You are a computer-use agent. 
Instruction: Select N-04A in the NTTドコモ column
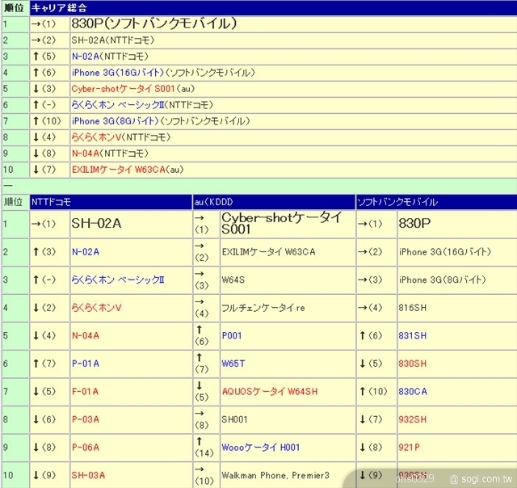tap(86, 335)
